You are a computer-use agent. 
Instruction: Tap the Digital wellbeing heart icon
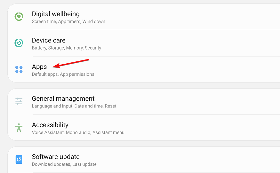click(19, 17)
